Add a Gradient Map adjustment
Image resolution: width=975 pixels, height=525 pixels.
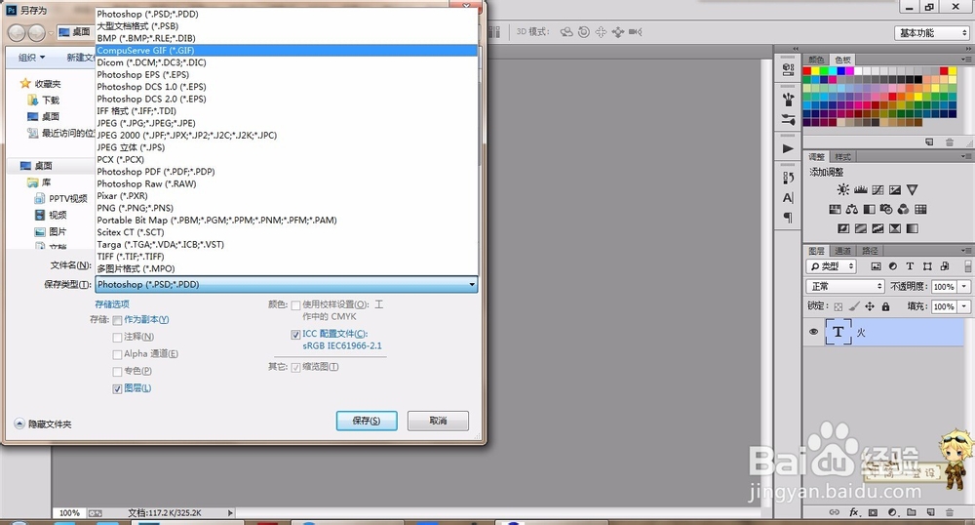coord(913,228)
